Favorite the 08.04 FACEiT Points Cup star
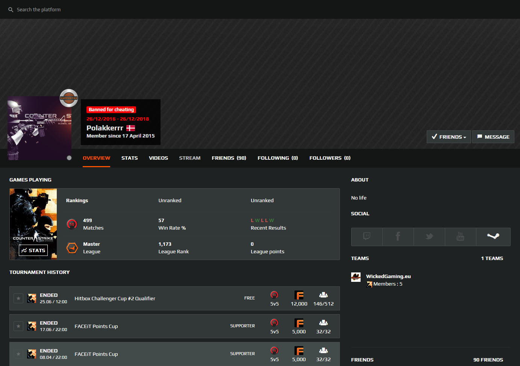This screenshot has width=520, height=366. click(18, 354)
